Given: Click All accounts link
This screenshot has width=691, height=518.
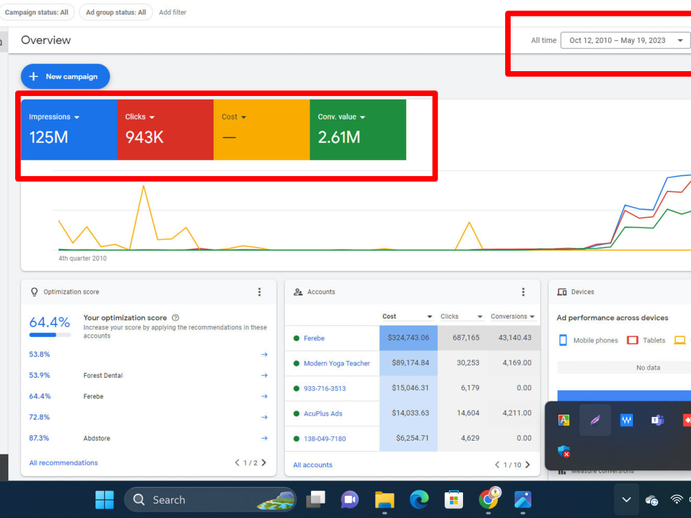Looking at the screenshot, I should (313, 465).
